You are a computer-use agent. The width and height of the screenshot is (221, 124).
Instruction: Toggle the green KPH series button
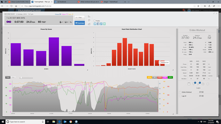(x=170, y=77)
